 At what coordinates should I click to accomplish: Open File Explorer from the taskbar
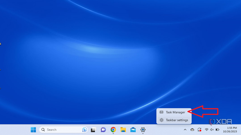tap(123, 130)
